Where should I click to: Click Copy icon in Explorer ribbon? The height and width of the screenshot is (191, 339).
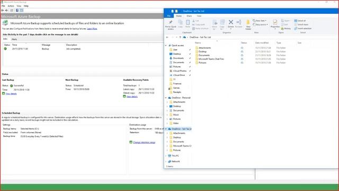[x=180, y=24]
